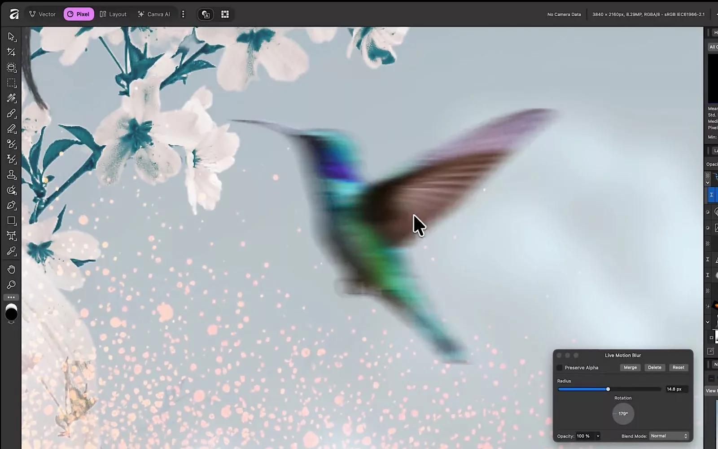Click the Reset button in Live Motion Blur
The height and width of the screenshot is (449, 718).
(678, 367)
